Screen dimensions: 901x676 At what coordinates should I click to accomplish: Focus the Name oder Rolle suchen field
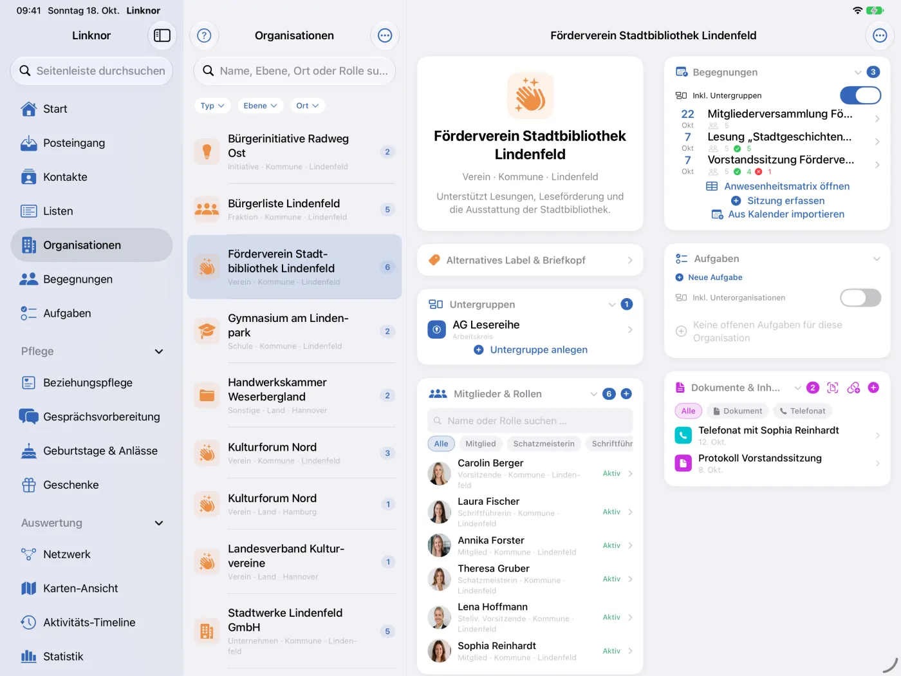[x=530, y=421]
